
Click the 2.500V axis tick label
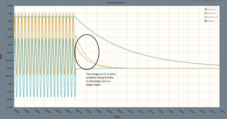[x=10, y=29]
